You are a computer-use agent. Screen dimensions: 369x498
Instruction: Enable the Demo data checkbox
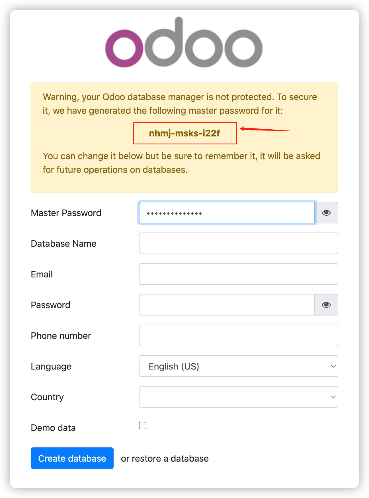[143, 426]
